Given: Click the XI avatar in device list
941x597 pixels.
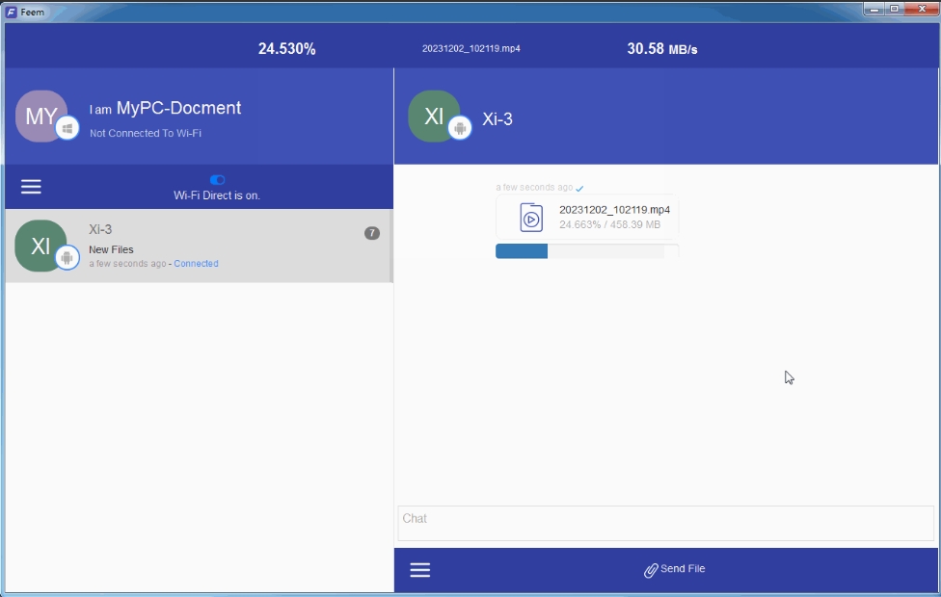Looking at the screenshot, I should coord(39,246).
